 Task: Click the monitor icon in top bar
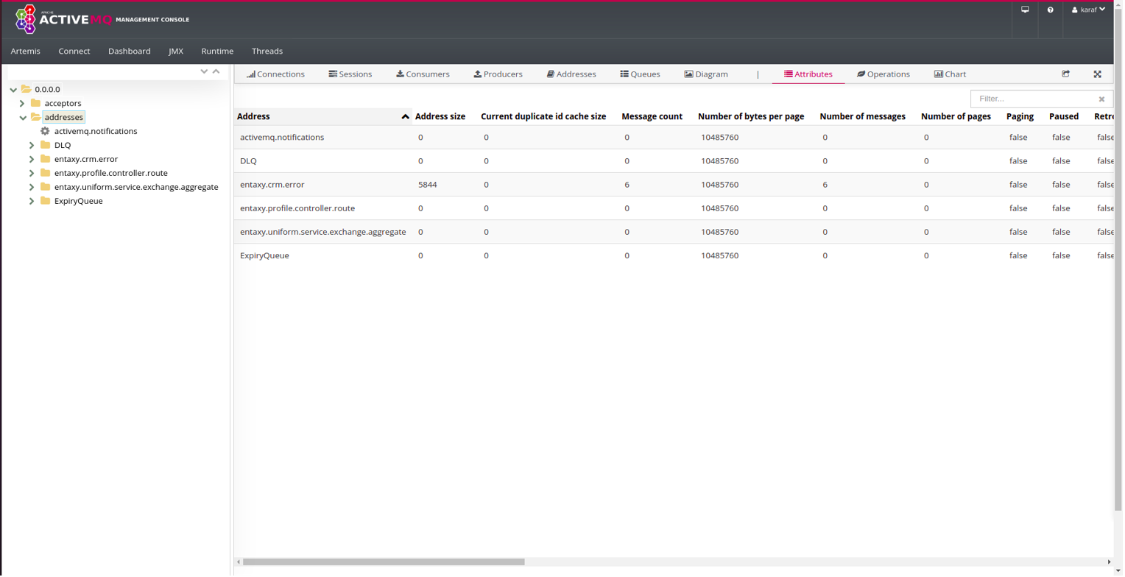pos(1026,10)
